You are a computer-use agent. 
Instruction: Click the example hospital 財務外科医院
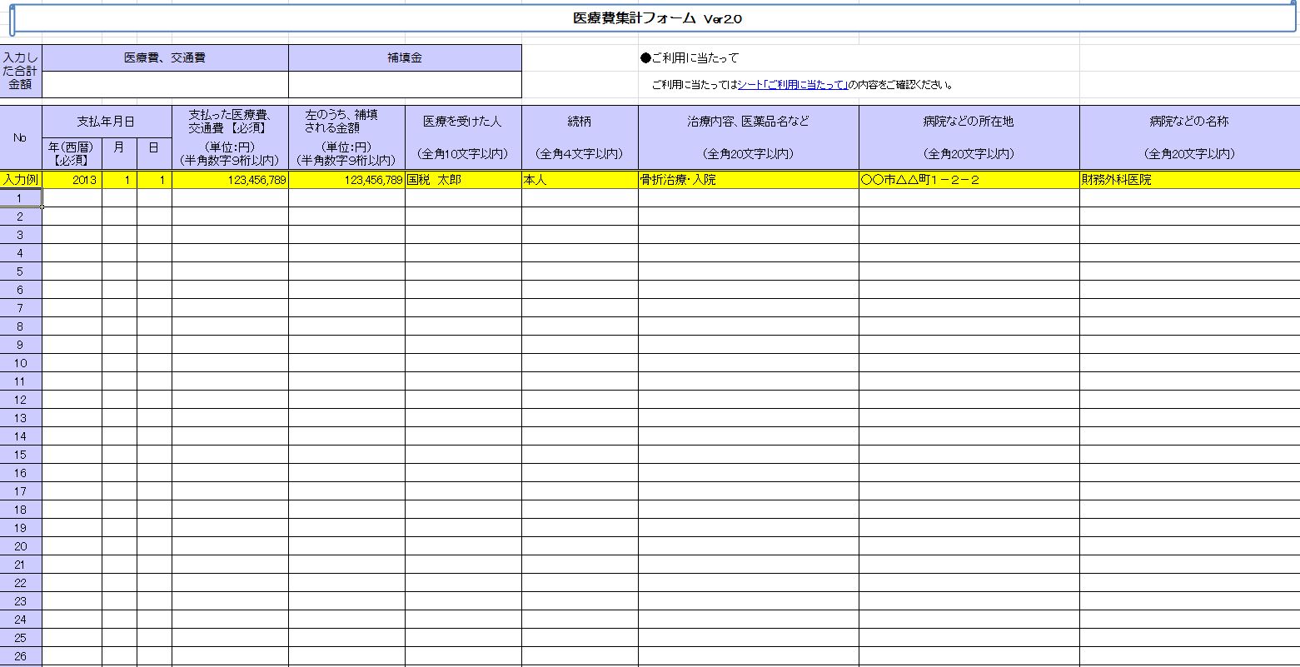(x=1189, y=179)
